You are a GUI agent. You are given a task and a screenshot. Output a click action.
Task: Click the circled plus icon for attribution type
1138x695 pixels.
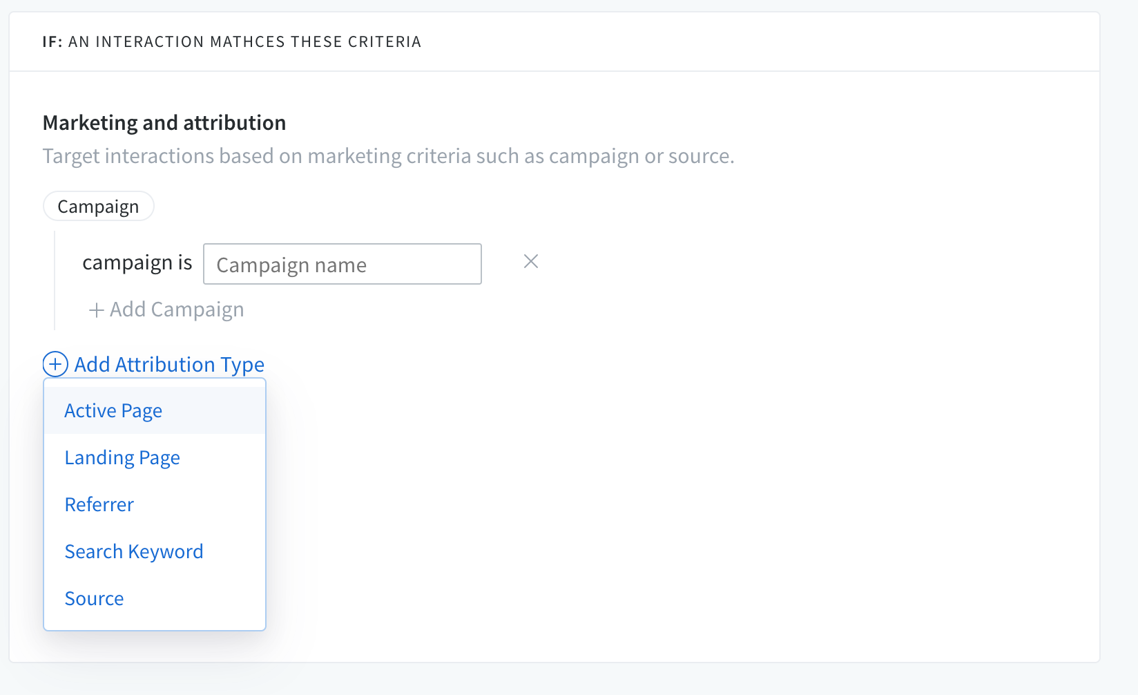(55, 364)
